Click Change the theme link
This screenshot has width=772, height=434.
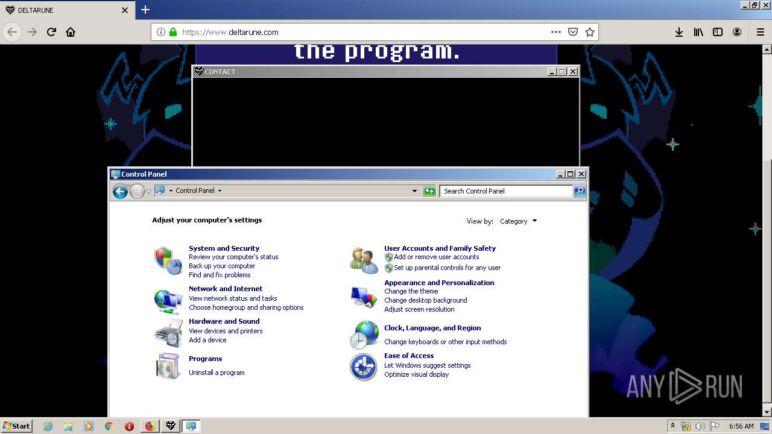(411, 291)
